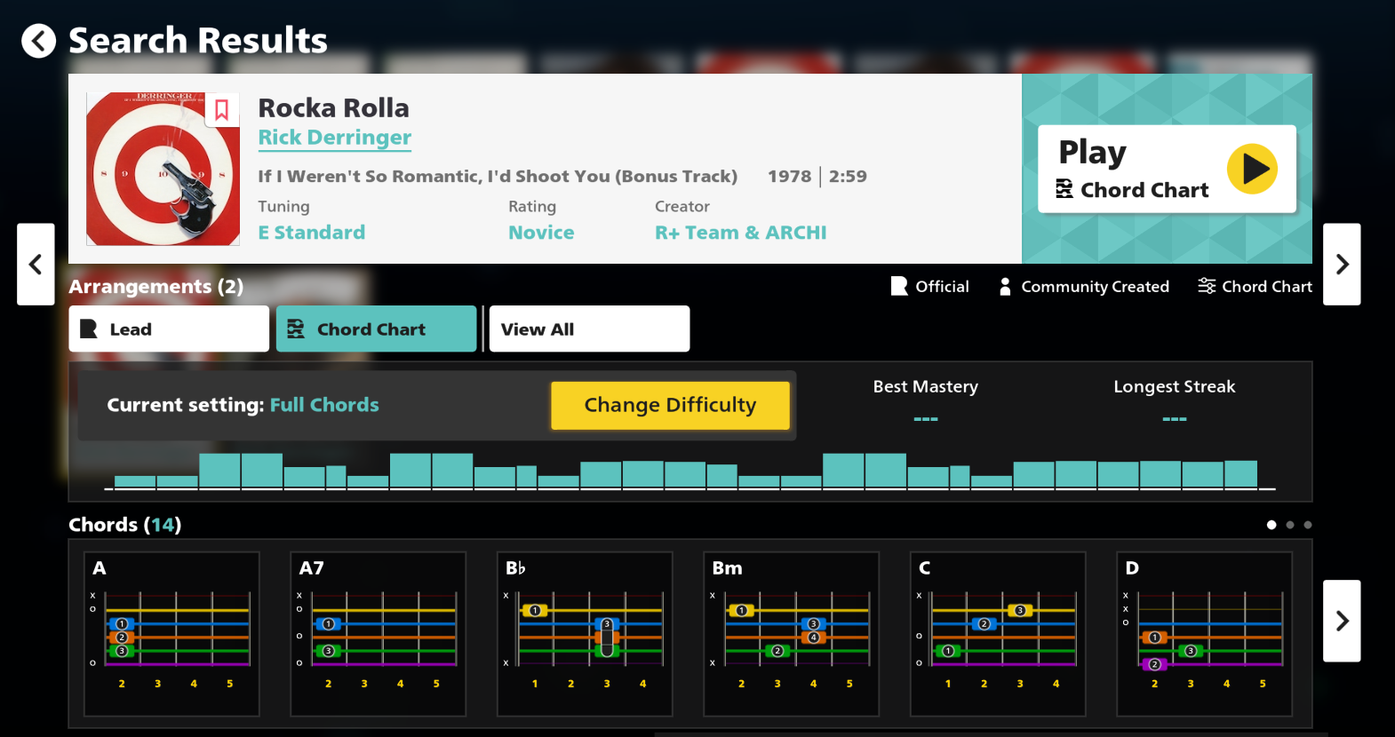1395x737 pixels.
Task: Start playing the Chord Chart
Action: pos(1167,169)
